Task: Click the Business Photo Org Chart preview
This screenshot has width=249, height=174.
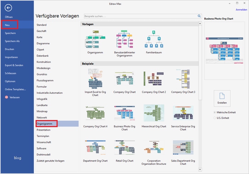Action: [224, 51]
